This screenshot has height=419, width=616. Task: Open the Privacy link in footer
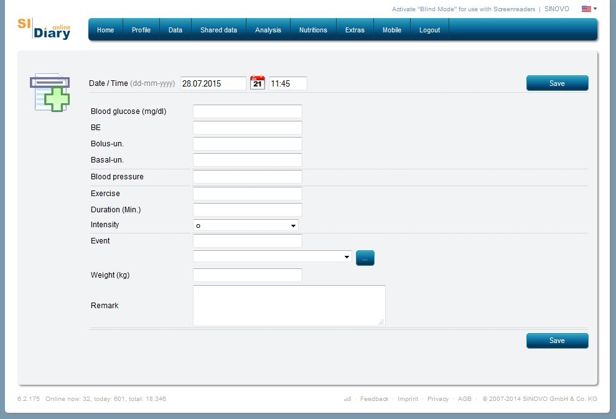tap(437, 399)
